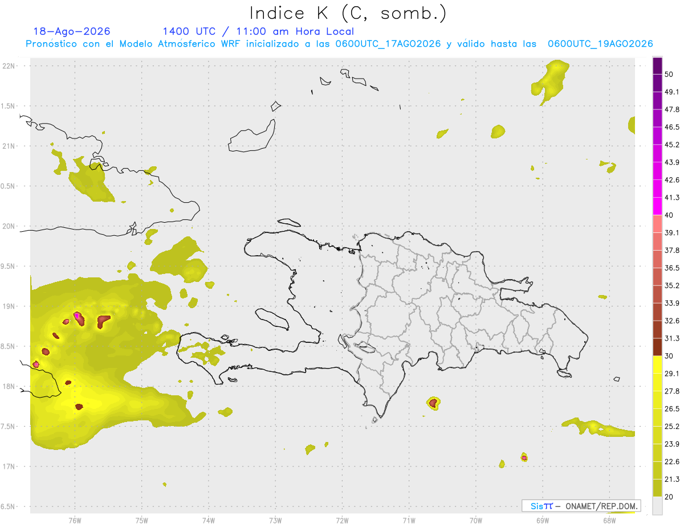Click the '19N' latitude label
The height and width of the screenshot is (528, 684).
[x=9, y=306]
